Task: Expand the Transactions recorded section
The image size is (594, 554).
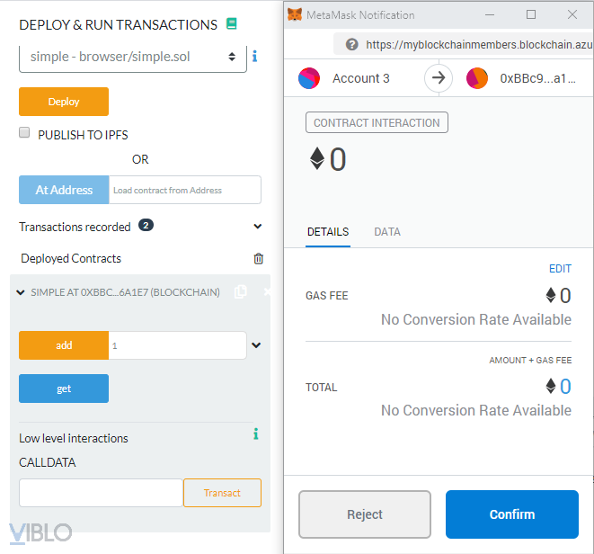Action: click(257, 227)
